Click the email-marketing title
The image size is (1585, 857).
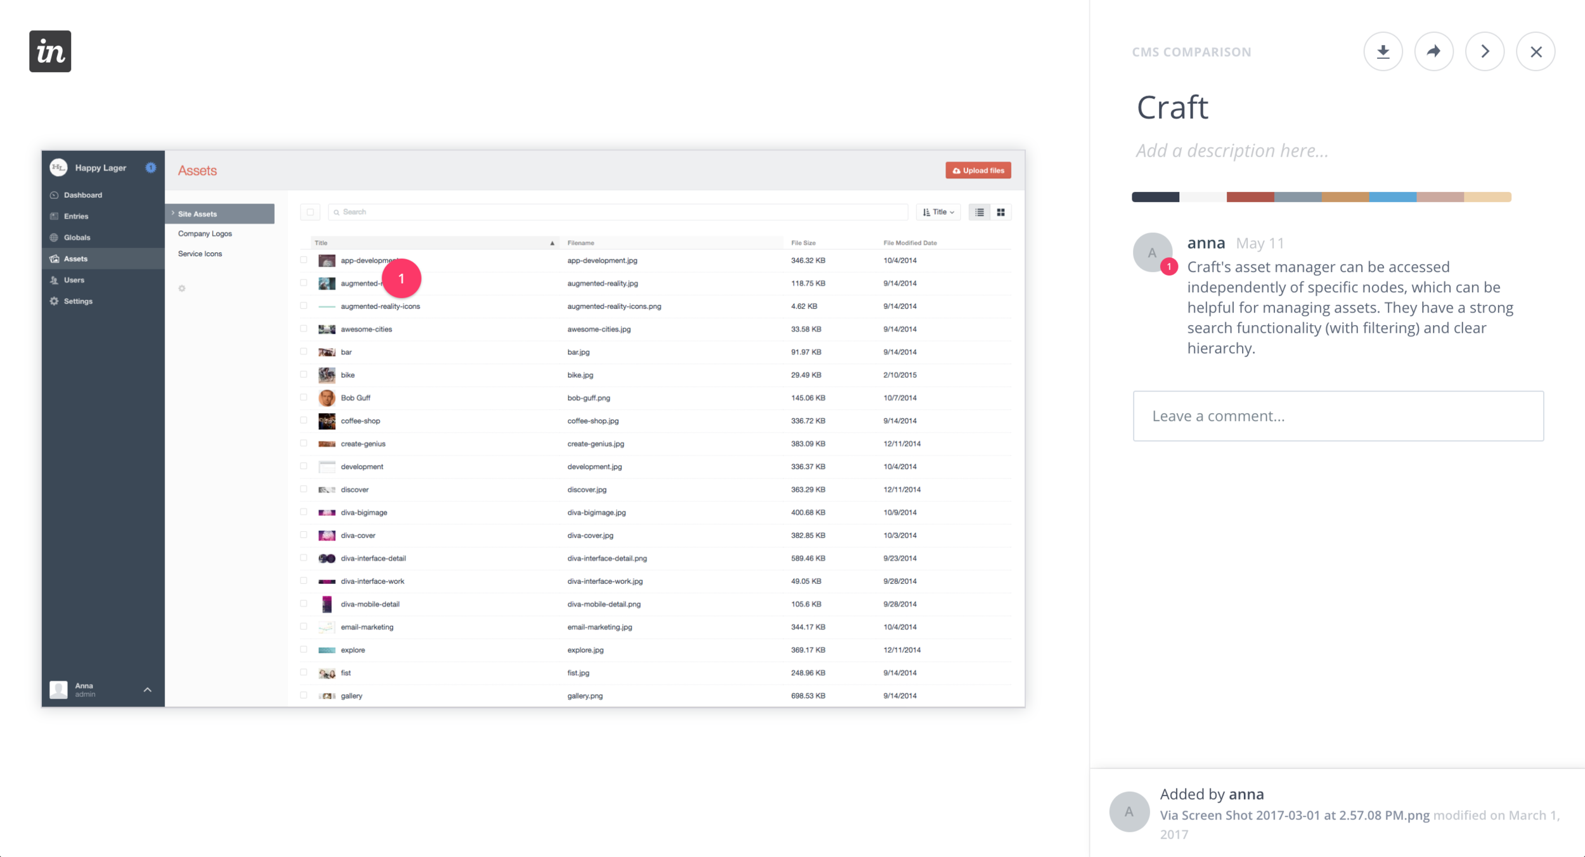click(x=367, y=627)
